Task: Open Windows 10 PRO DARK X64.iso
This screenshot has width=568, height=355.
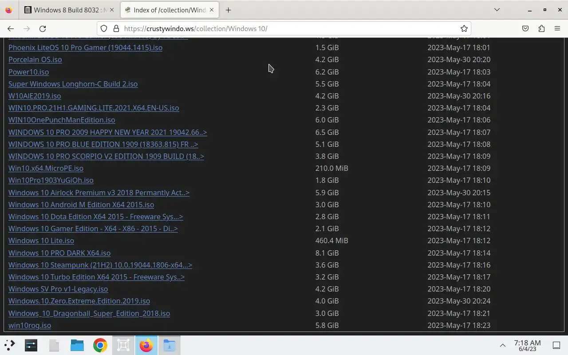Action: click(x=59, y=253)
